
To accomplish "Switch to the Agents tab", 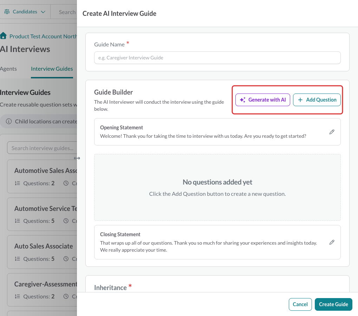I will (x=8, y=69).
